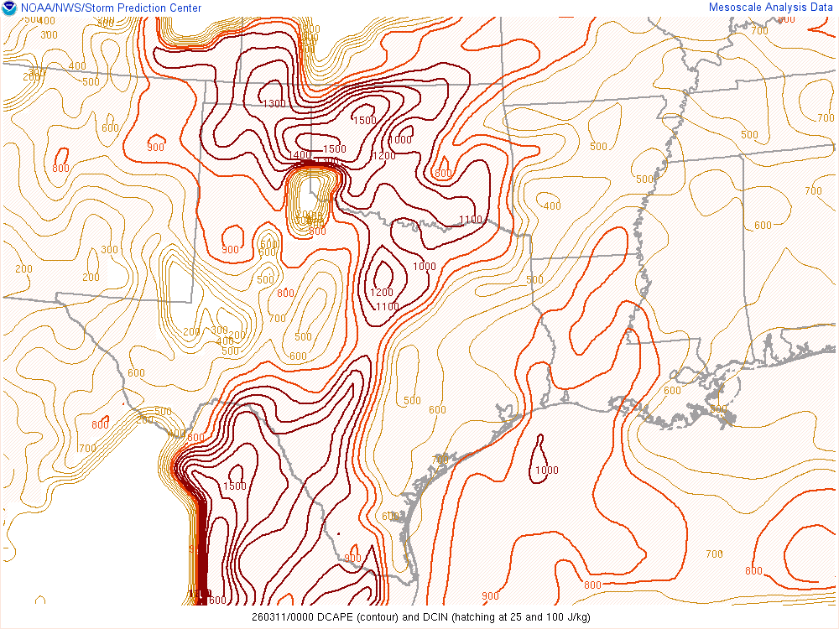Click the 1500 contour label in Mexico
The height and width of the screenshot is (629, 839).
(x=235, y=487)
